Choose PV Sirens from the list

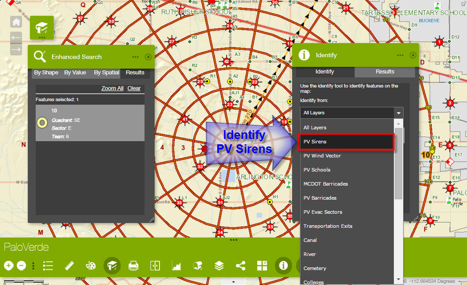pyautogui.click(x=347, y=142)
